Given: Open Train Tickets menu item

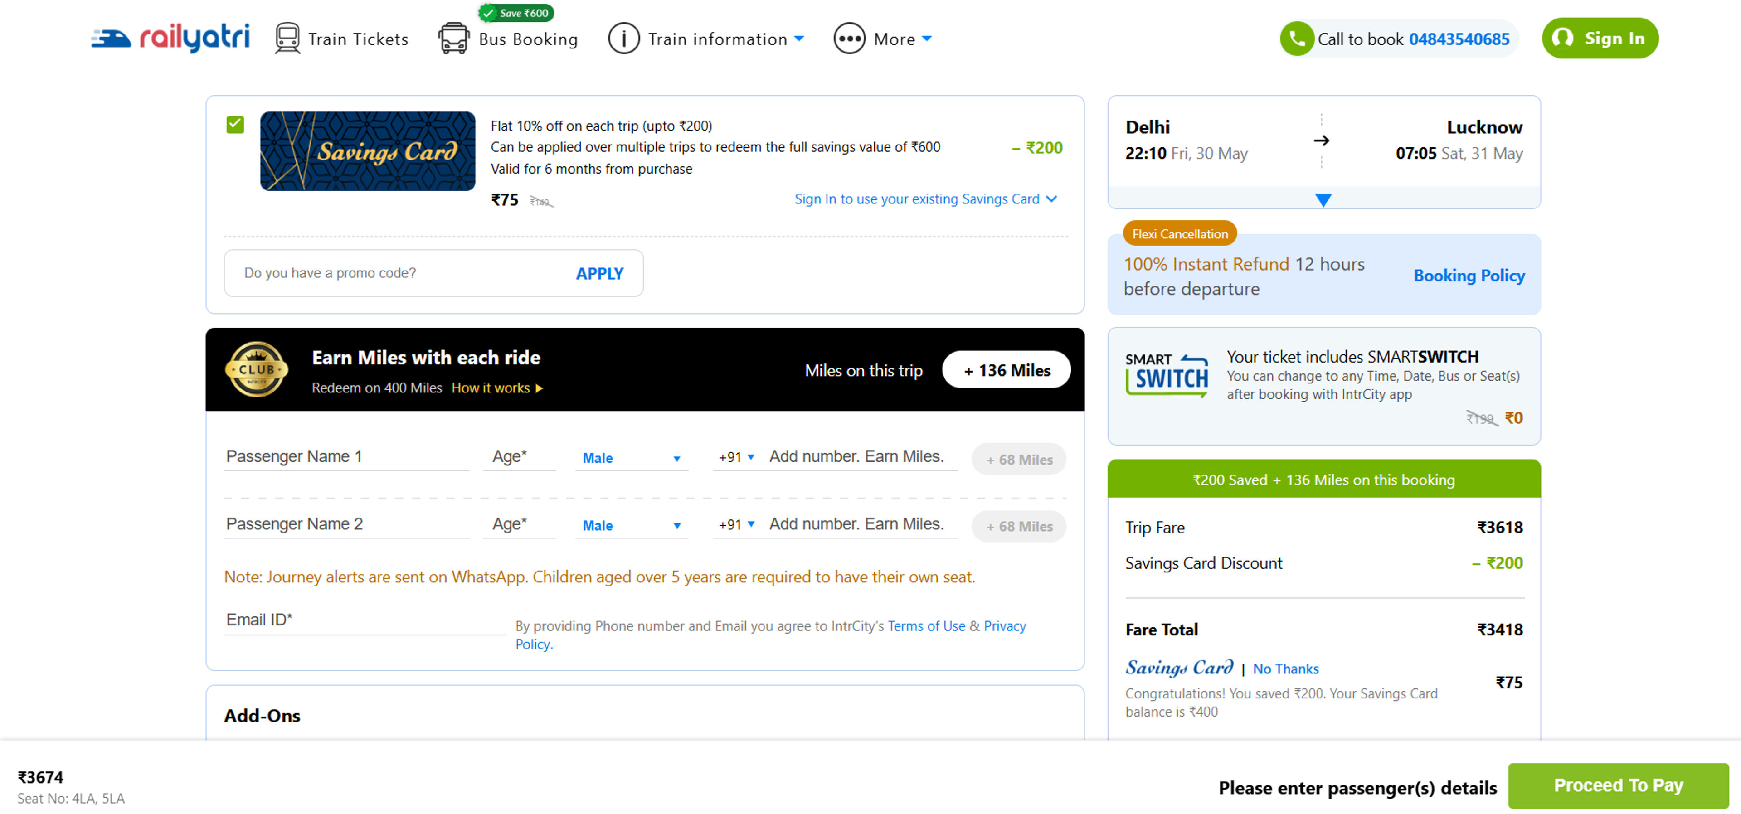Looking at the screenshot, I should click(358, 39).
